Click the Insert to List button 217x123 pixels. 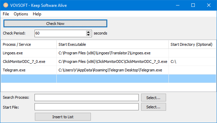[x=63, y=117]
